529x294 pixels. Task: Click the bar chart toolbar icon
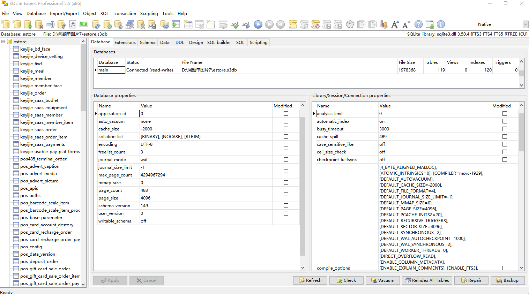click(x=384, y=24)
